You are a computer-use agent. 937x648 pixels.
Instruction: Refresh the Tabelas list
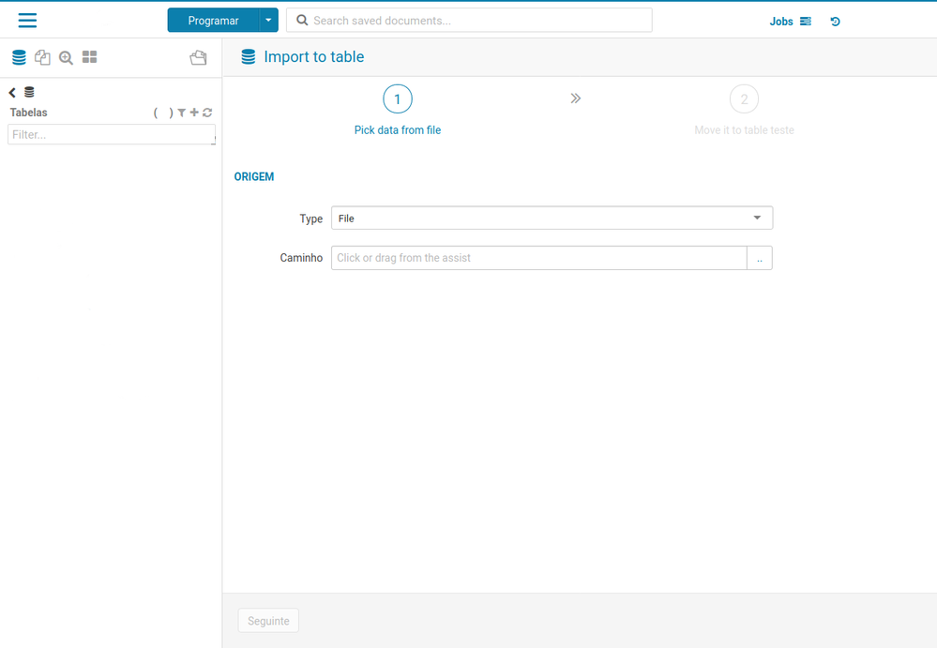tap(207, 113)
